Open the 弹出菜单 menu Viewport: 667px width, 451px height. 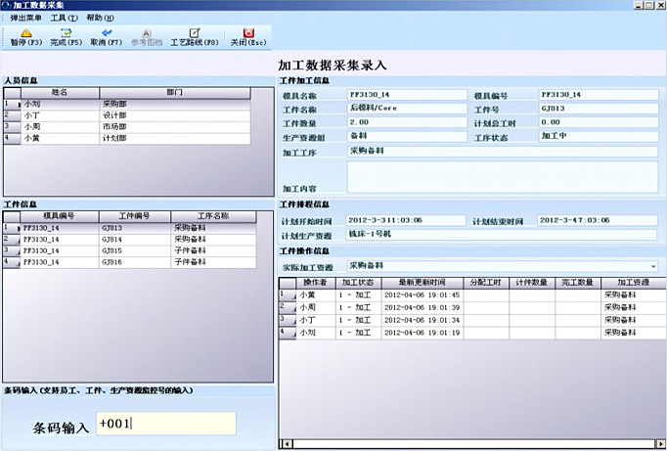(24, 18)
